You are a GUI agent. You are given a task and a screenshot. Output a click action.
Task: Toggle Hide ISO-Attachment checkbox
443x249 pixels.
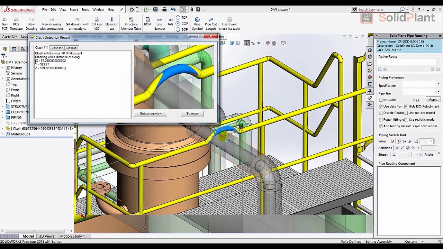tap(406, 107)
